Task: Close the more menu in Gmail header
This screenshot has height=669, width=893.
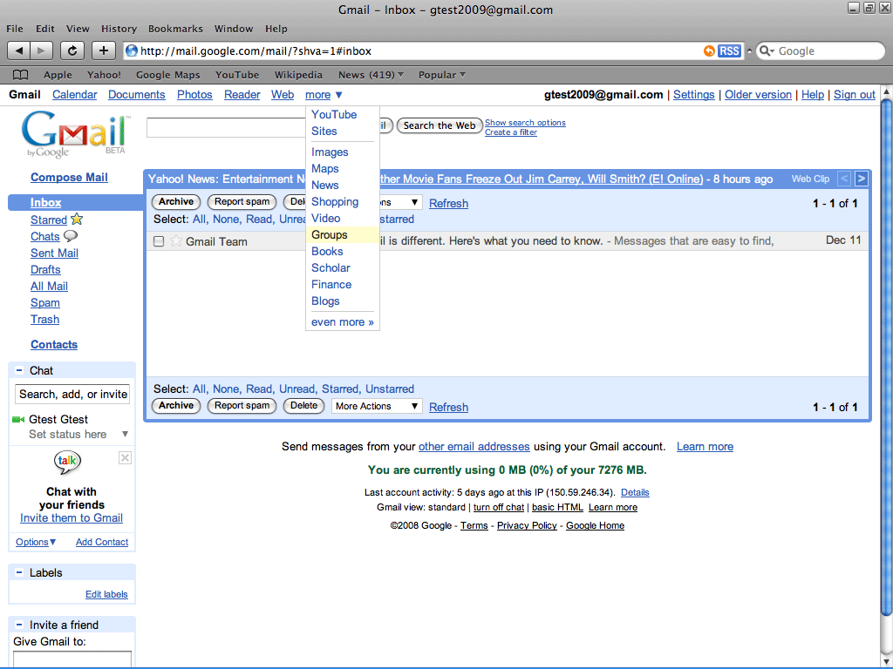Action: (324, 95)
